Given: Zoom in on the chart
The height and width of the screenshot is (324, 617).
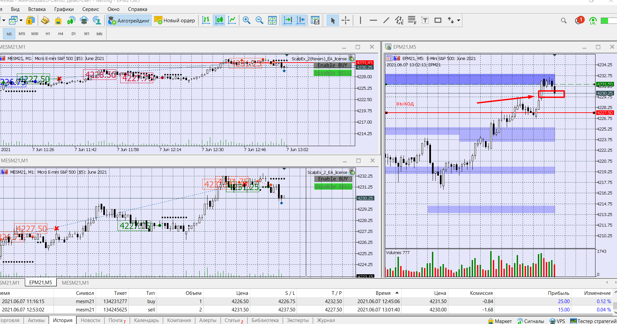Looking at the screenshot, I should pyautogui.click(x=246, y=21).
